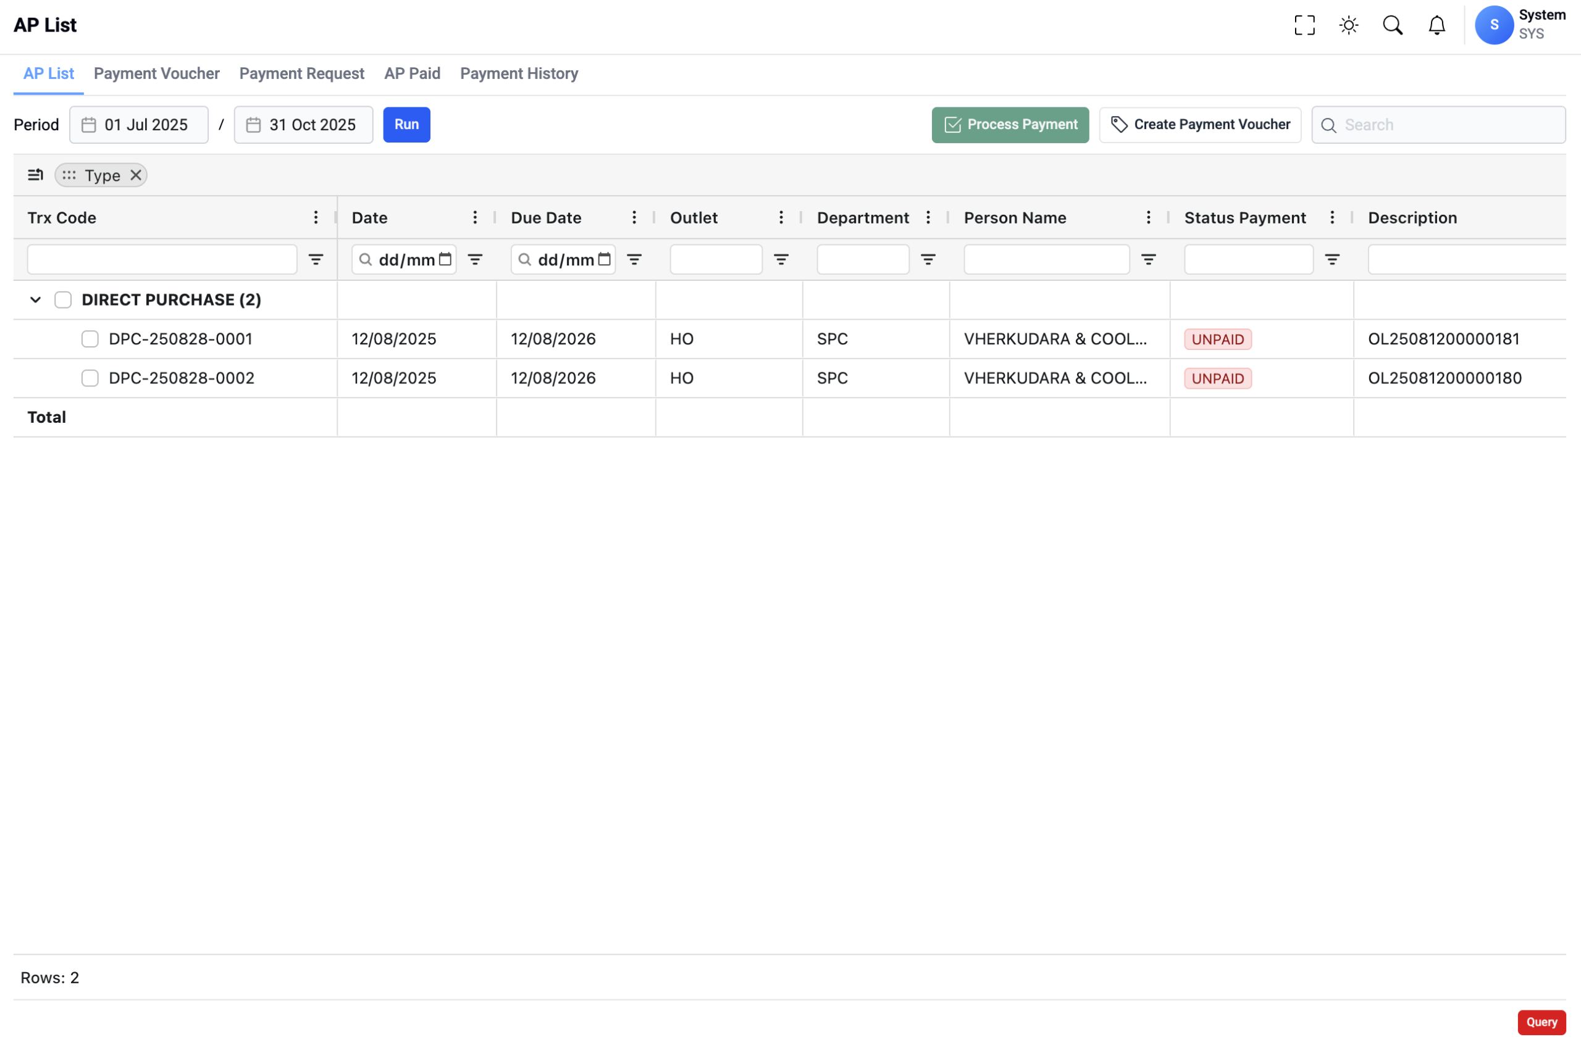The image size is (1581, 1045).
Task: Focus the Search input field
Action: (1447, 125)
